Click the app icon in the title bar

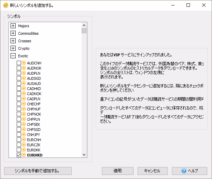tap(5, 5)
